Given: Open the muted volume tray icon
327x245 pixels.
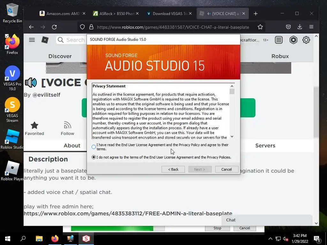Looking at the screenshot, I should 285,239.
